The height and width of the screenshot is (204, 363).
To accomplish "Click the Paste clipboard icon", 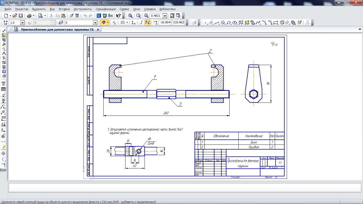I will pyautogui.click(x=63, y=16).
